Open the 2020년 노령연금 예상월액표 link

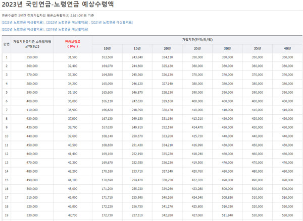(x=23, y=30)
